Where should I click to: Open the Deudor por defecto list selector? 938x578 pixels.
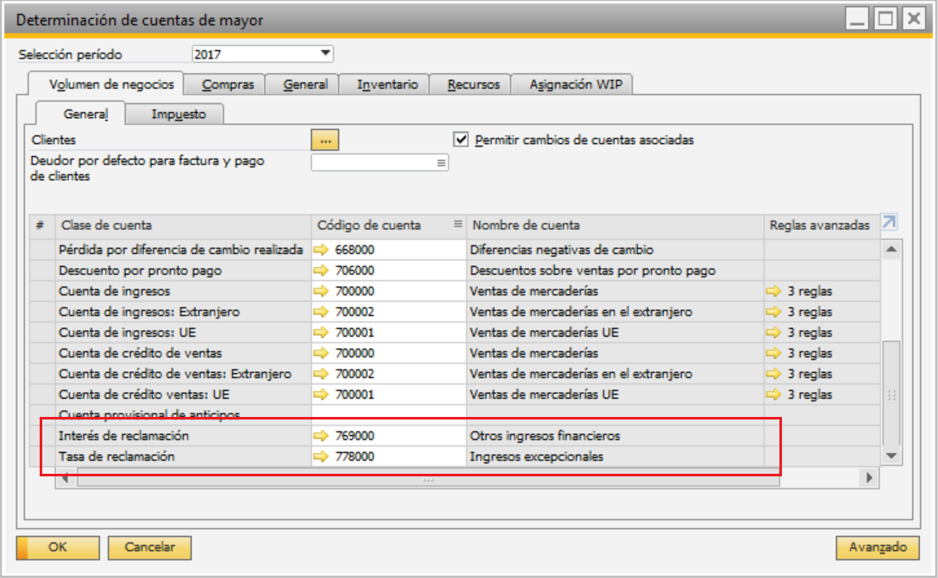[441, 163]
